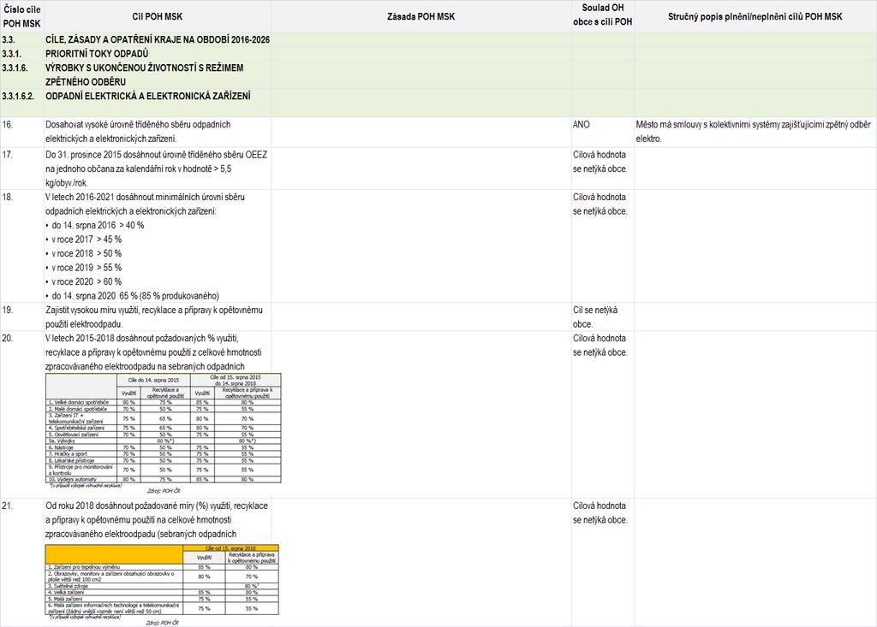Click 'Zdroj: POH ČR' caption in row 21
This screenshot has height=627, width=877.
tap(162, 623)
